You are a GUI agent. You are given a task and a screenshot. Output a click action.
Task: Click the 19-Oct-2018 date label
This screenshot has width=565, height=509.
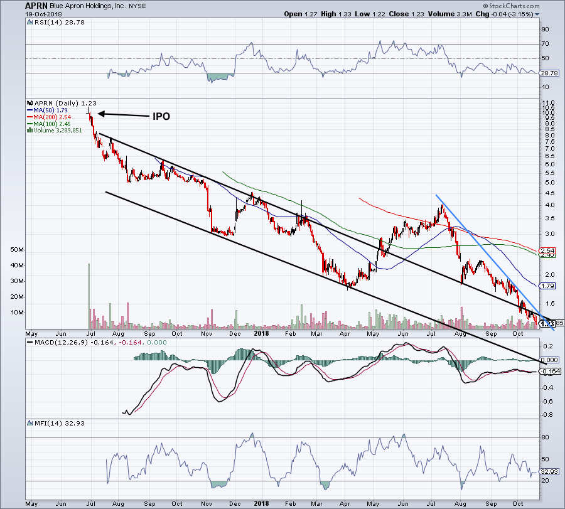[x=43, y=14]
